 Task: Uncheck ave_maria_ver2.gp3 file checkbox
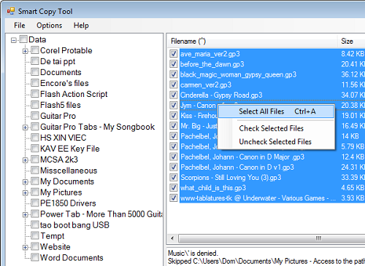coord(174,54)
